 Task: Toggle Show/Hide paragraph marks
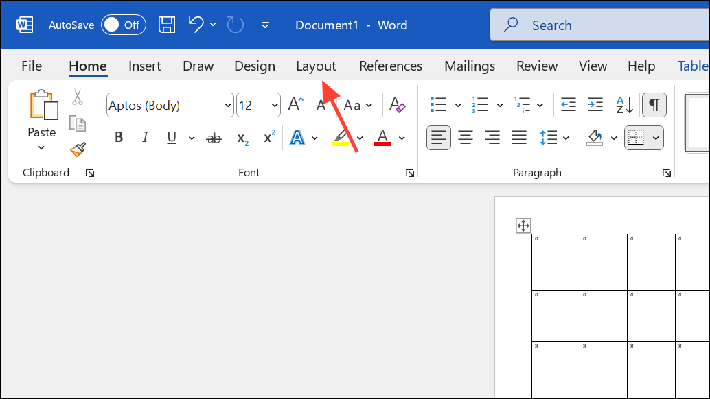(x=654, y=105)
